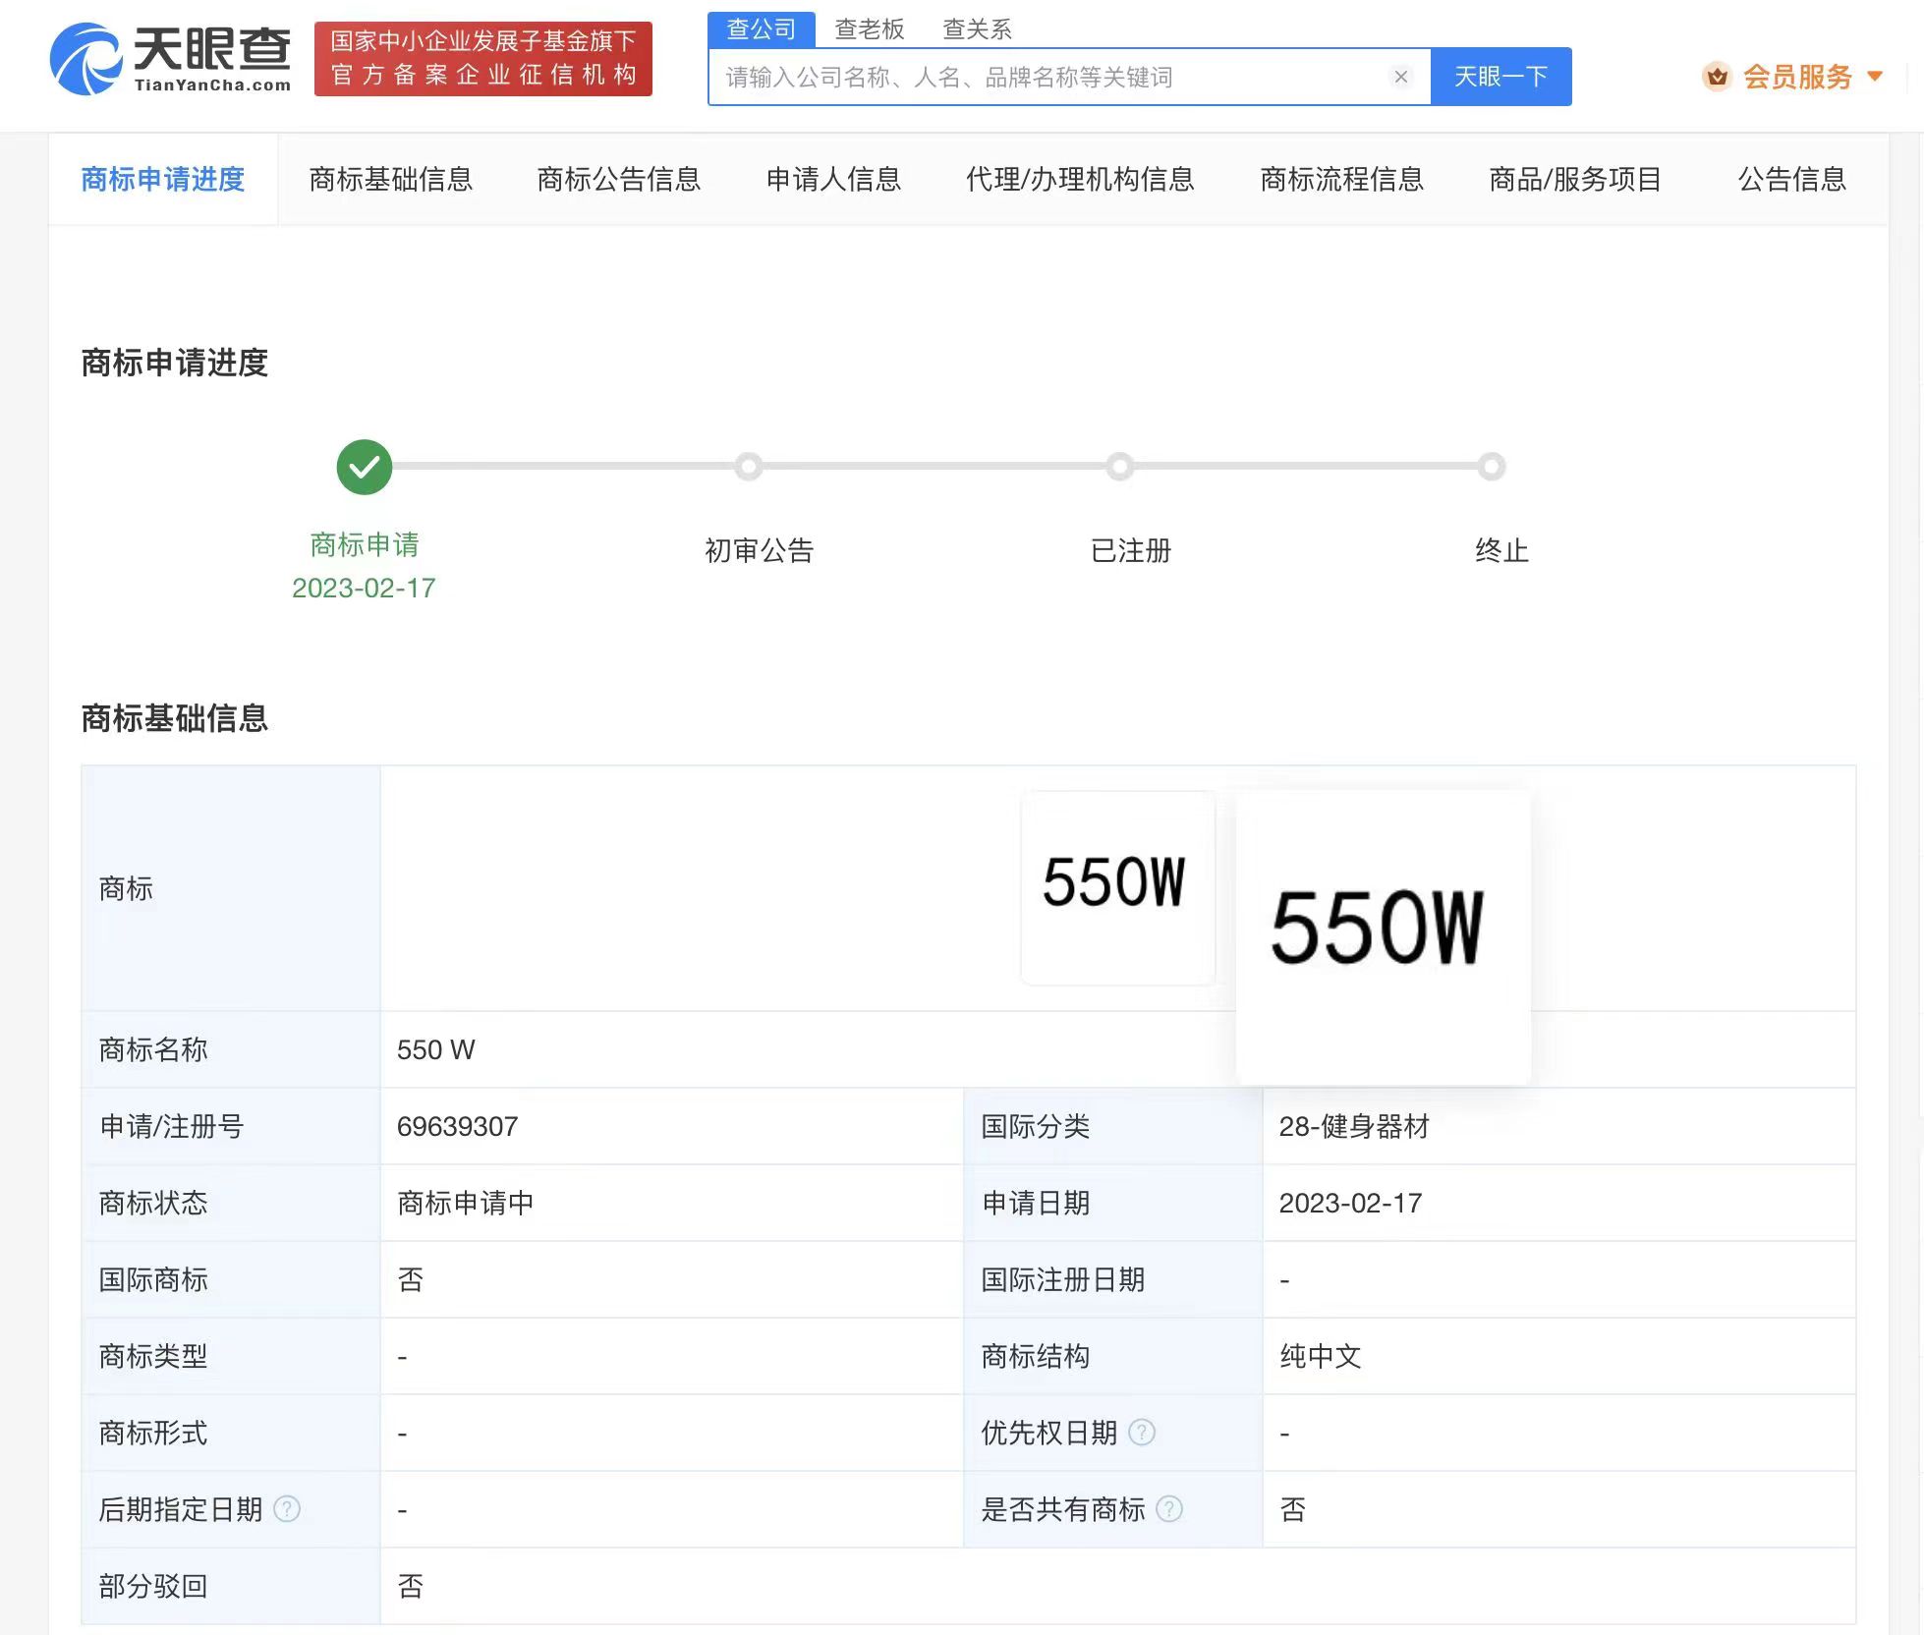Open the TianYanCha logo home link

(171, 59)
